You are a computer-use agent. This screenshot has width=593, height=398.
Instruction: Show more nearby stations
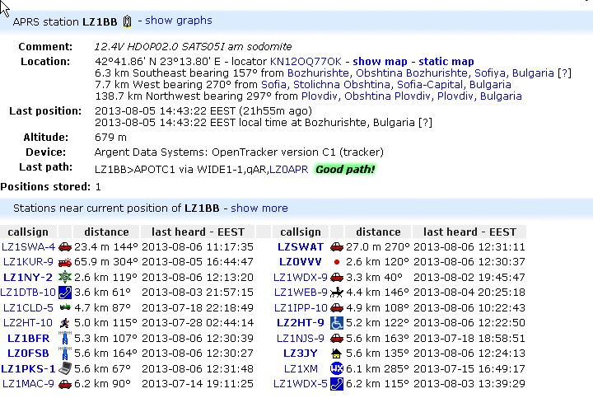point(259,208)
